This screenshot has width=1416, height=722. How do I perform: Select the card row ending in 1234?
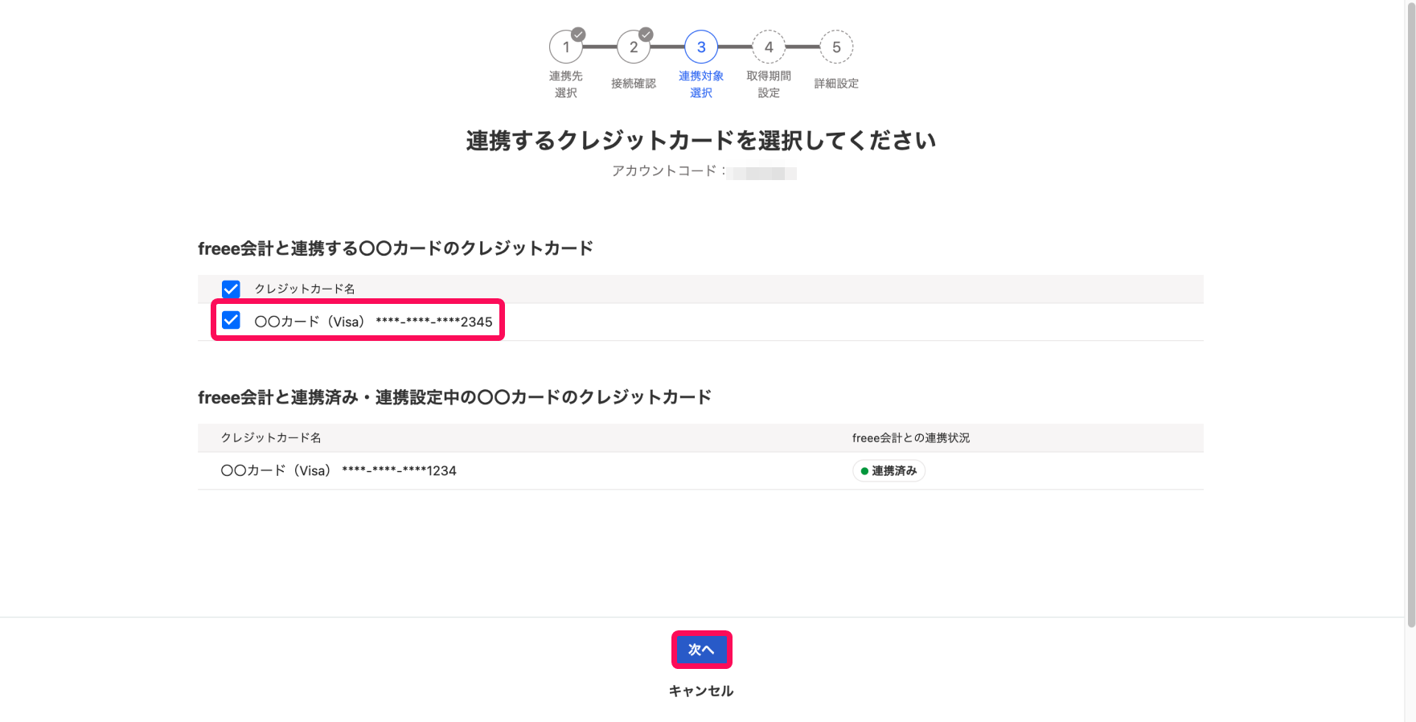coord(338,470)
